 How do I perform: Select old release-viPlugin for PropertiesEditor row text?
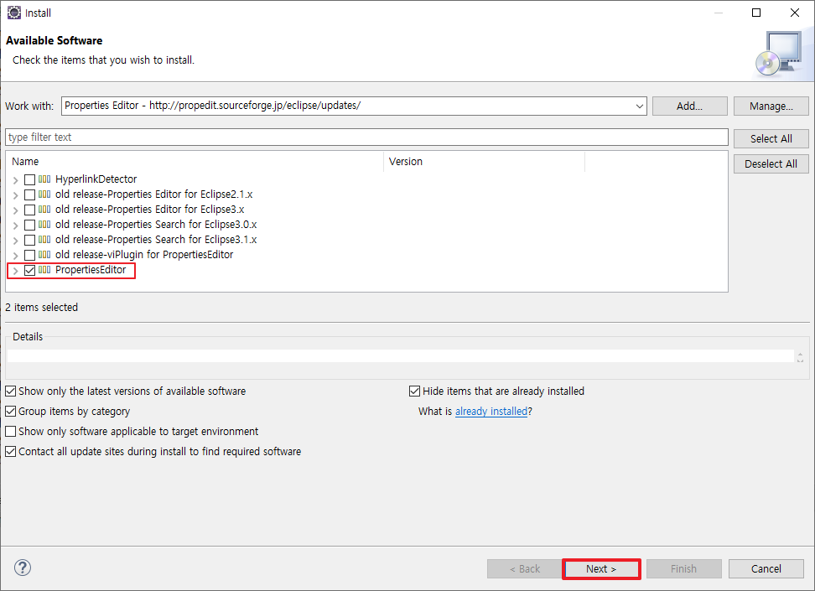(x=144, y=255)
